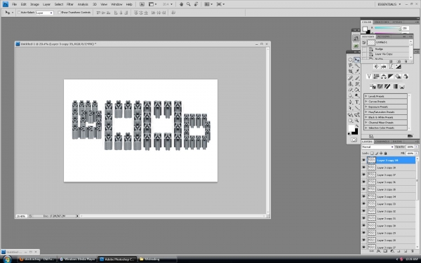
Task: Select the Horizontal Type tool
Action: point(357,102)
